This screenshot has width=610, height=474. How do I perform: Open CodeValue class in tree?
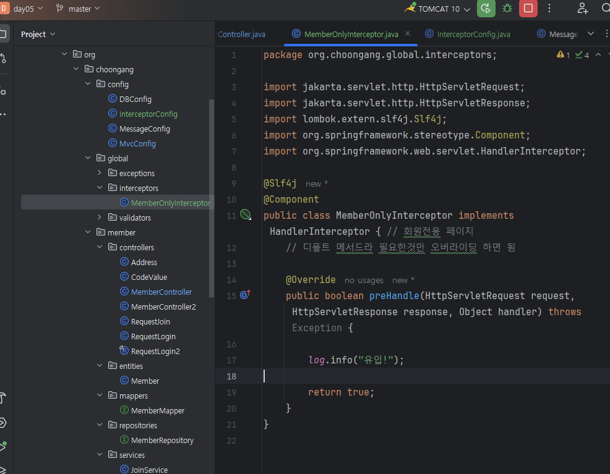point(144,277)
